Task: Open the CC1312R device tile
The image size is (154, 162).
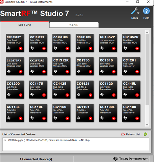Action: 61,66
